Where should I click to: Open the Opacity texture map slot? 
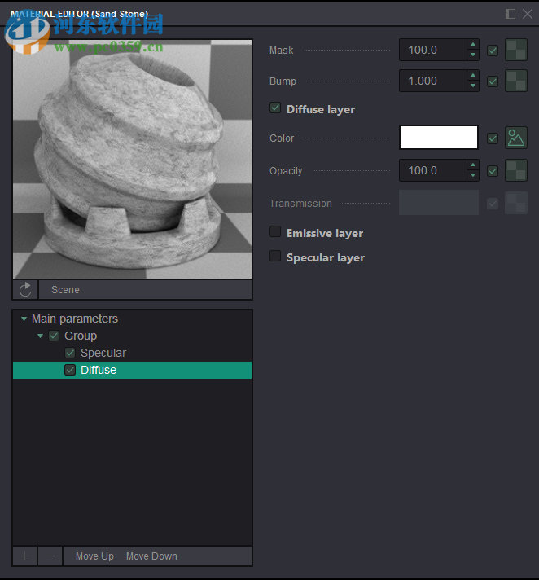pyautogui.click(x=516, y=170)
